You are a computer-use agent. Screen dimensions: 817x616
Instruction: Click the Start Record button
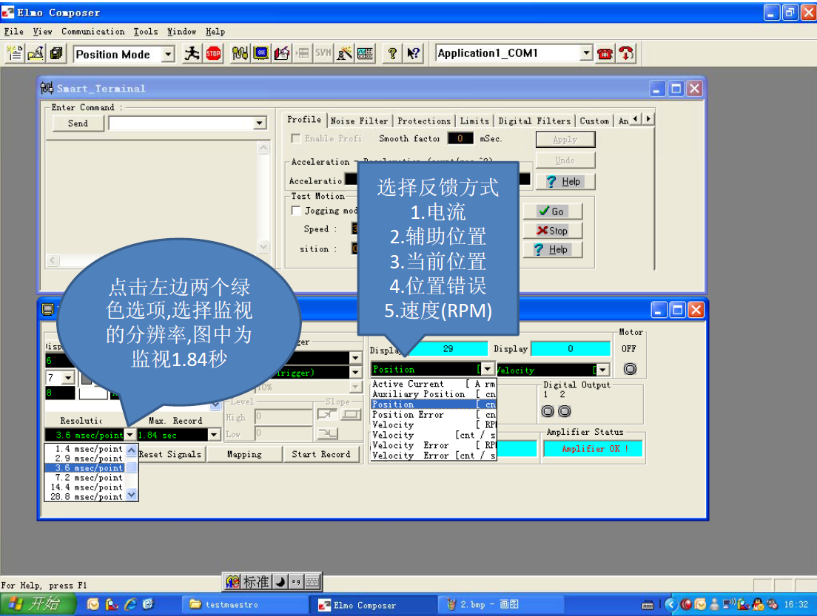click(x=320, y=454)
